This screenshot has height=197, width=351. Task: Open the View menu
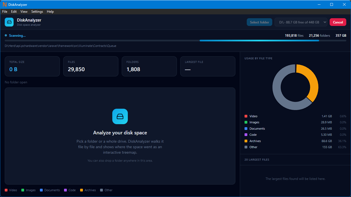tap(24, 12)
